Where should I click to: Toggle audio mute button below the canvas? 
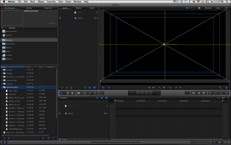[109, 88]
